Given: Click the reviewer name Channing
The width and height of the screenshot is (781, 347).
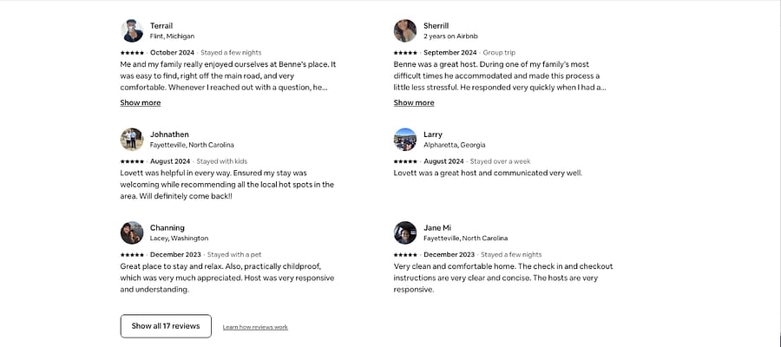Looking at the screenshot, I should point(167,227).
